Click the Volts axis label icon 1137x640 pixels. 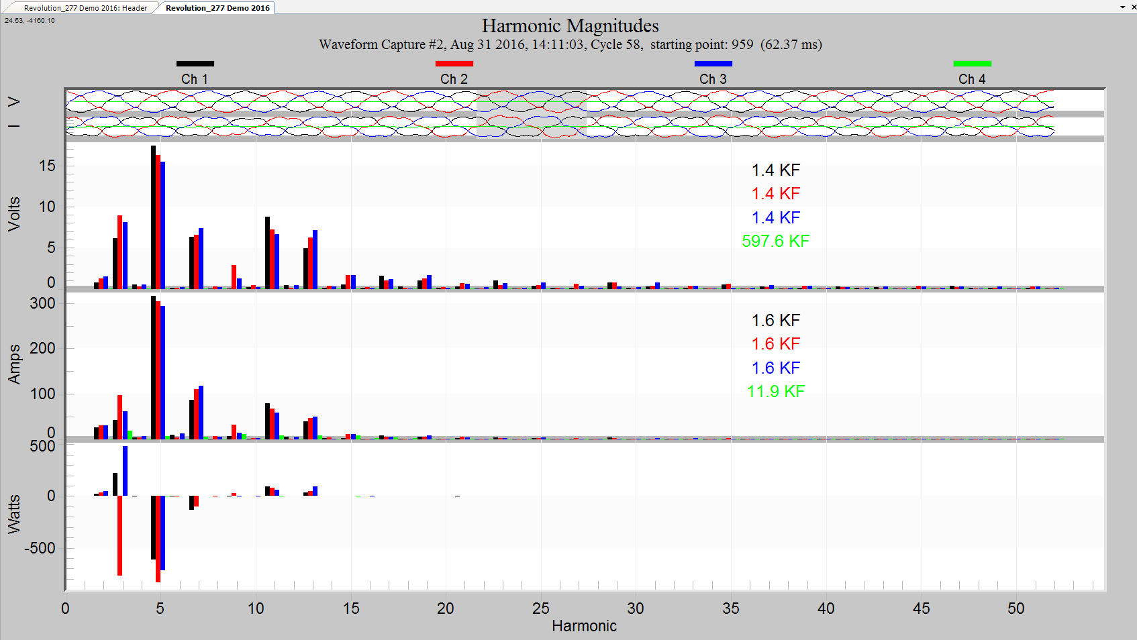tap(15, 215)
